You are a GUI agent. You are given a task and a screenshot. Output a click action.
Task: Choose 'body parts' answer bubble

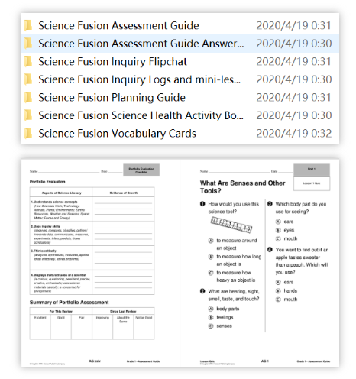pos(211,309)
